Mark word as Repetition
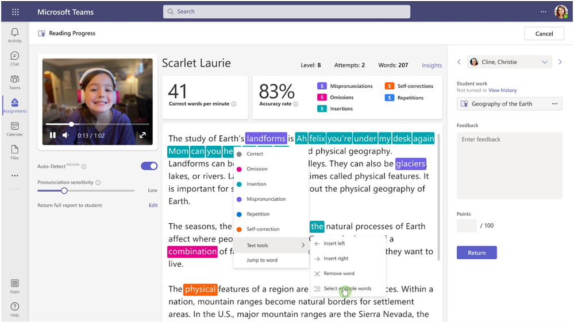 pos(271,214)
